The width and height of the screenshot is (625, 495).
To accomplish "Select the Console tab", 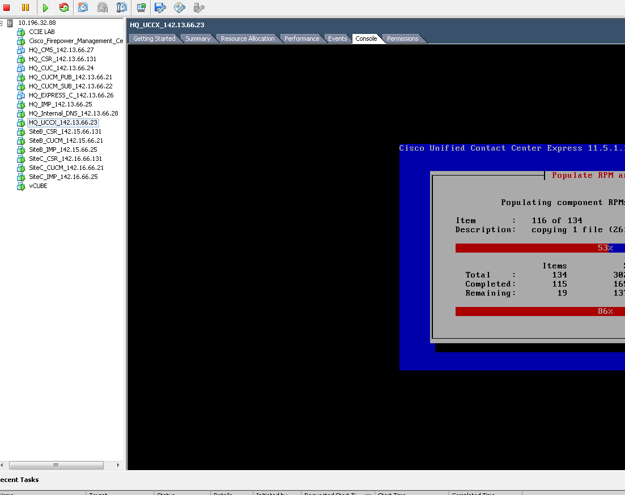I will 366,39.
